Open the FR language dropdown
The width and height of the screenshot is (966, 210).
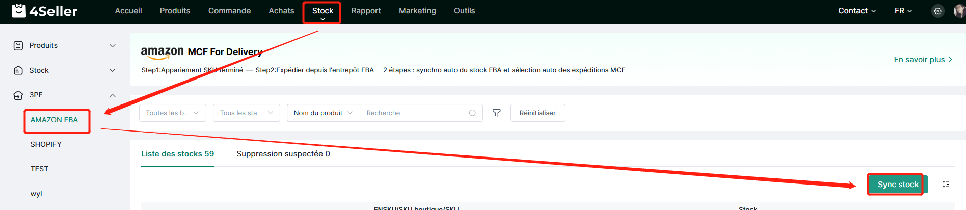(x=903, y=11)
